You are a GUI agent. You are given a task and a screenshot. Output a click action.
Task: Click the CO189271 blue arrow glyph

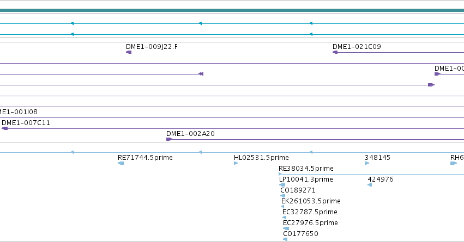tap(282, 196)
